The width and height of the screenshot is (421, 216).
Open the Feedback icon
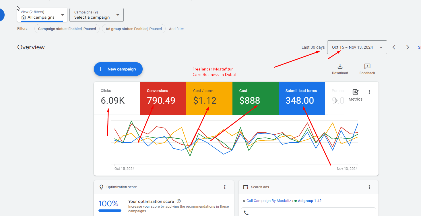pos(367,67)
